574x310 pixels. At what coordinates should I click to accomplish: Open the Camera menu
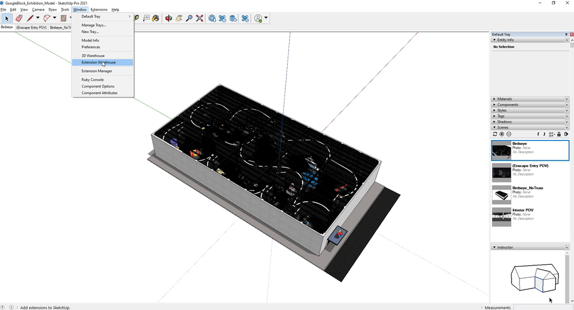(38, 10)
